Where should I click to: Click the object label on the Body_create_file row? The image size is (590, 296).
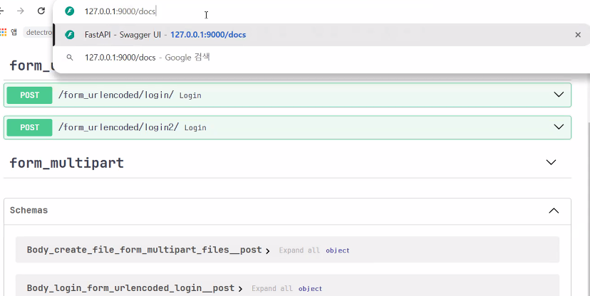coord(338,250)
